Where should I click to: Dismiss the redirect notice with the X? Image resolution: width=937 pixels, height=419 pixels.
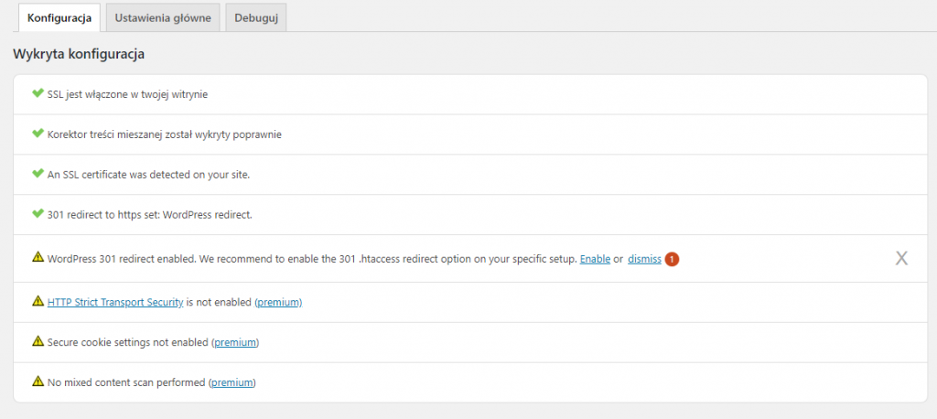[x=901, y=259]
